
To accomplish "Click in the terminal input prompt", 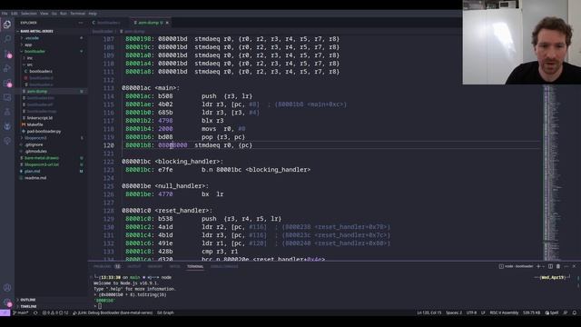I will [100, 306].
